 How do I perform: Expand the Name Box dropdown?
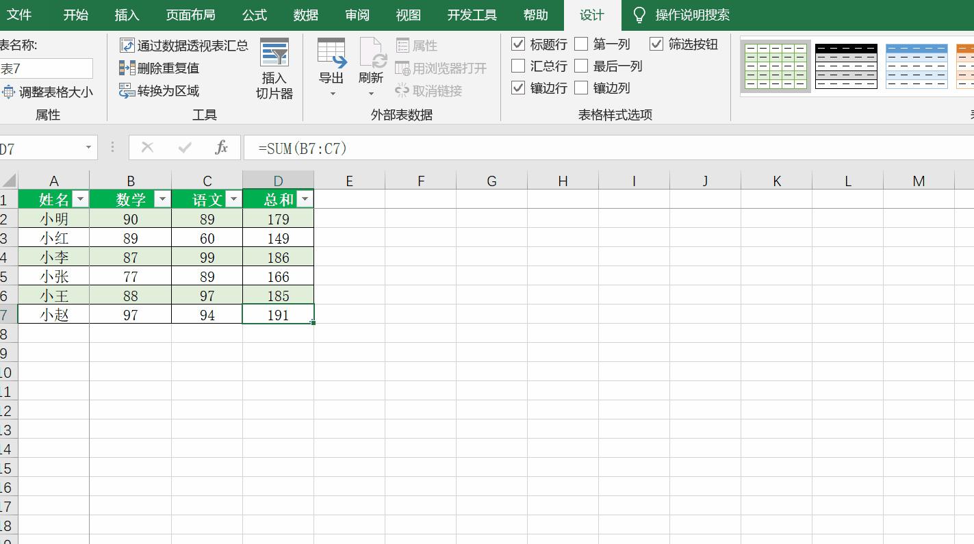pyautogui.click(x=89, y=146)
